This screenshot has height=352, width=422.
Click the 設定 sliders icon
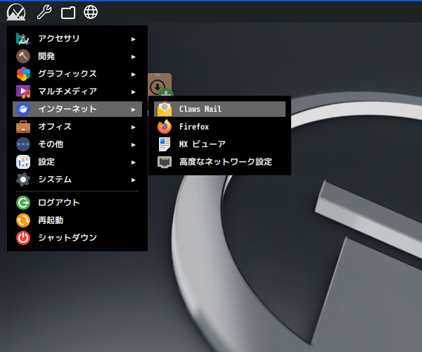tap(23, 162)
